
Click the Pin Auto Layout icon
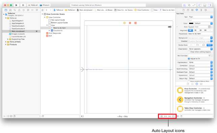pos(165,117)
